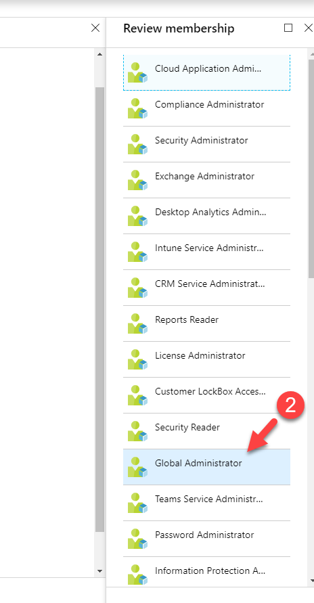Image resolution: width=314 pixels, height=603 pixels.
Task: Select Teams Service Administrator role
Action: (x=206, y=503)
